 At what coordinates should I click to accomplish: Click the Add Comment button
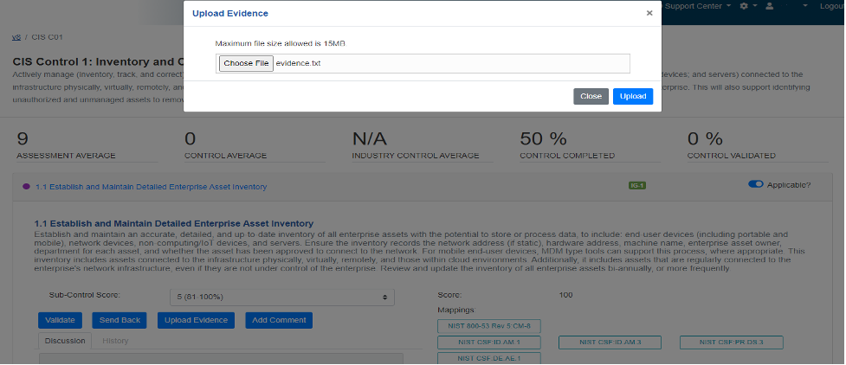tap(278, 320)
